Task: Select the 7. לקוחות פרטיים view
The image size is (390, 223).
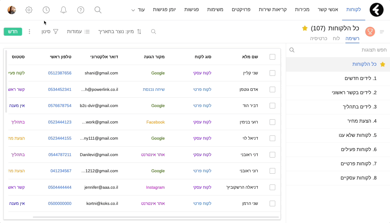Action: [338, 164]
